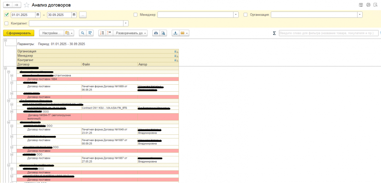Collapse the group above Договор №594-ГГ
381x183 pixels.
12,112
